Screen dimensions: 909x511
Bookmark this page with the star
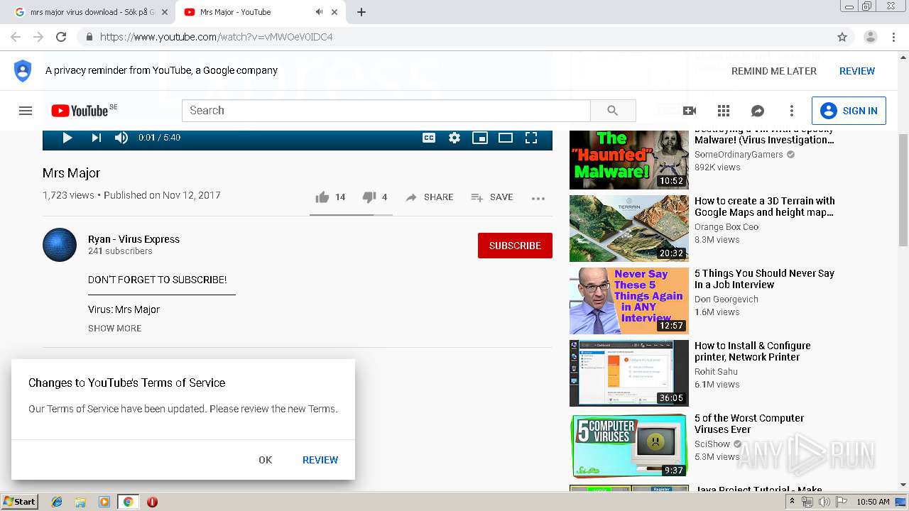(x=842, y=37)
